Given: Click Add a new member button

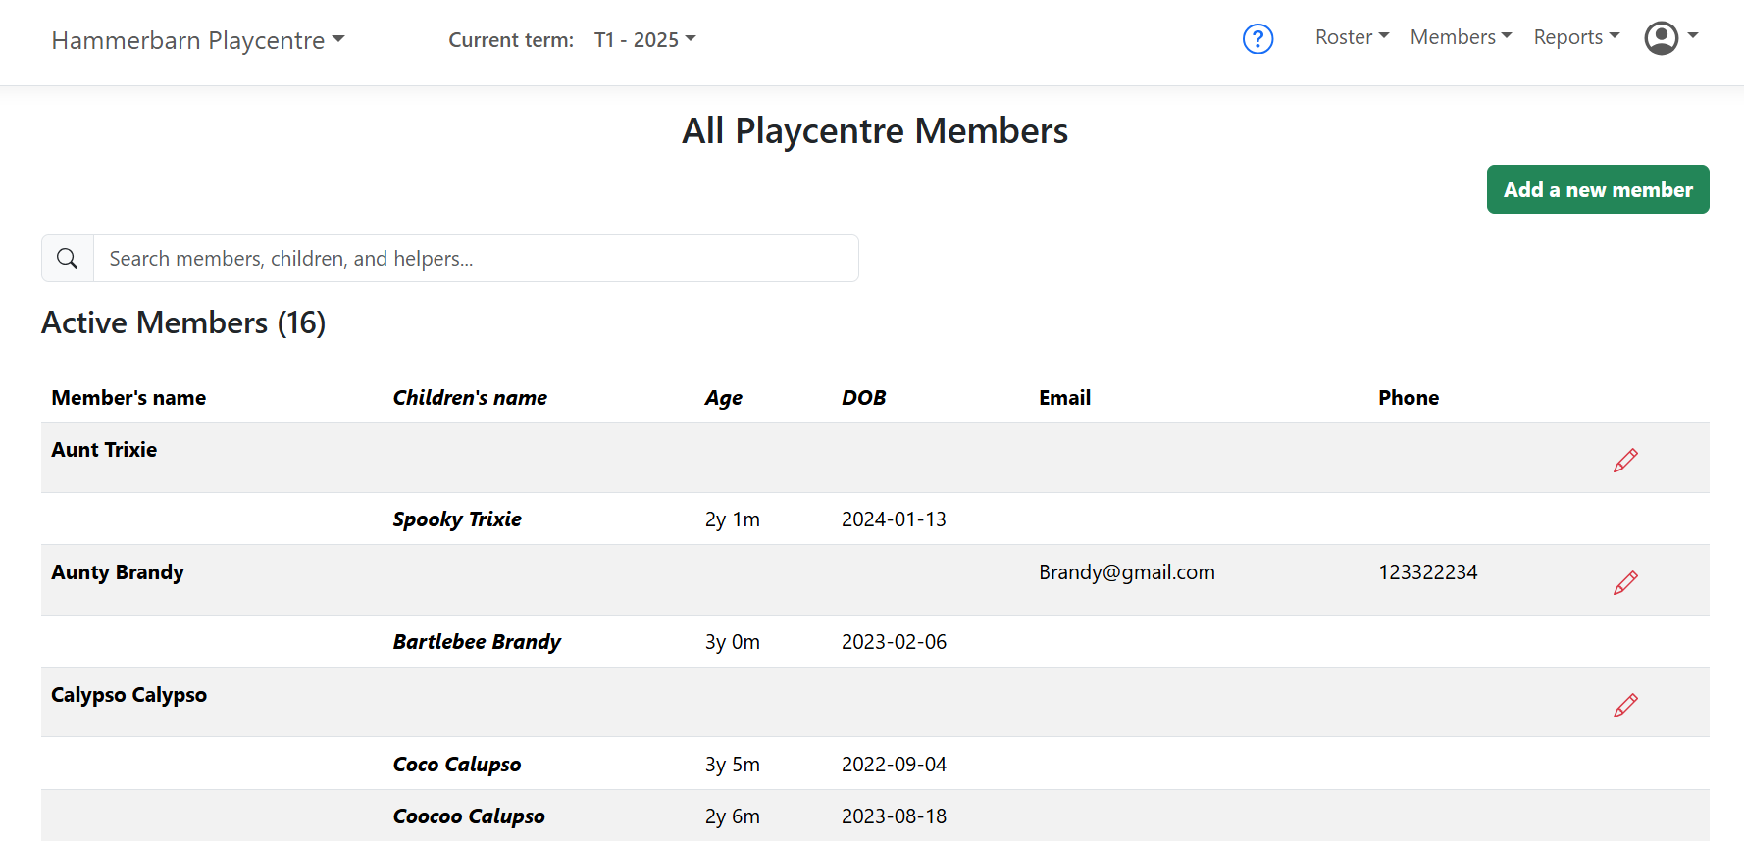Looking at the screenshot, I should pyautogui.click(x=1598, y=189).
